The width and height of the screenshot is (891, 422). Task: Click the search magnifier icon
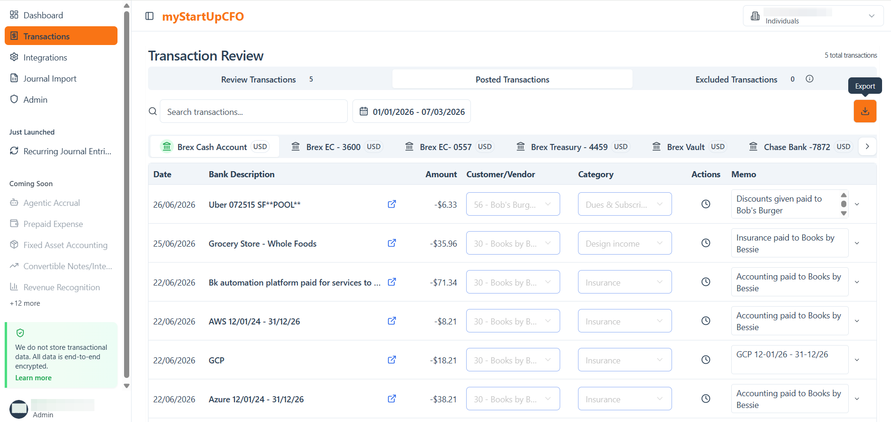click(153, 111)
